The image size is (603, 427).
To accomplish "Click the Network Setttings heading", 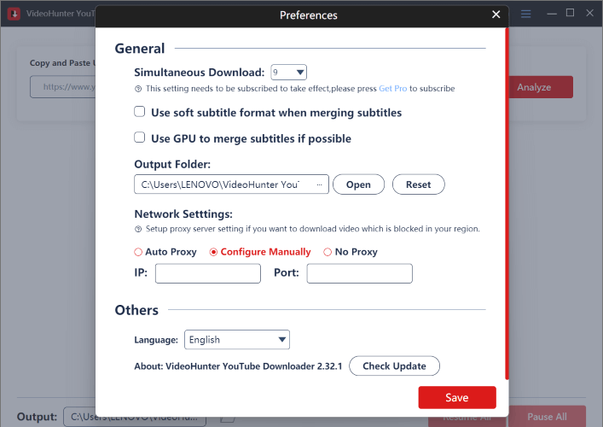I will [x=183, y=214].
